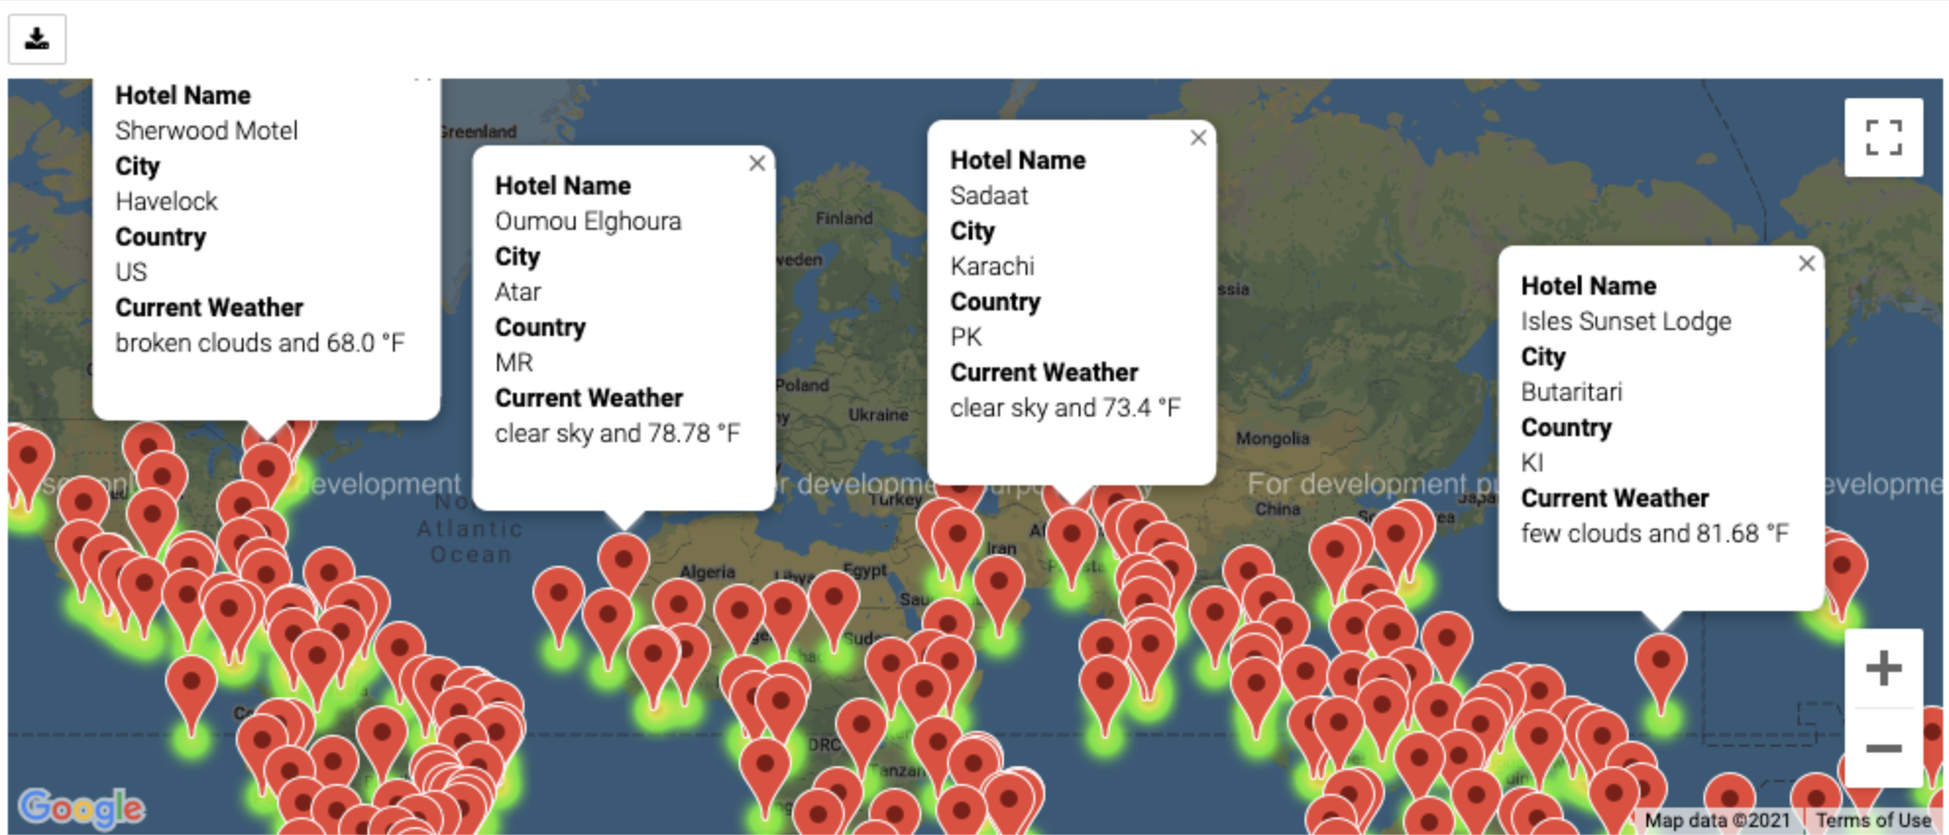Image resolution: width=1949 pixels, height=835 pixels.
Task: Open the Google logo link
Action: pyautogui.click(x=82, y=808)
